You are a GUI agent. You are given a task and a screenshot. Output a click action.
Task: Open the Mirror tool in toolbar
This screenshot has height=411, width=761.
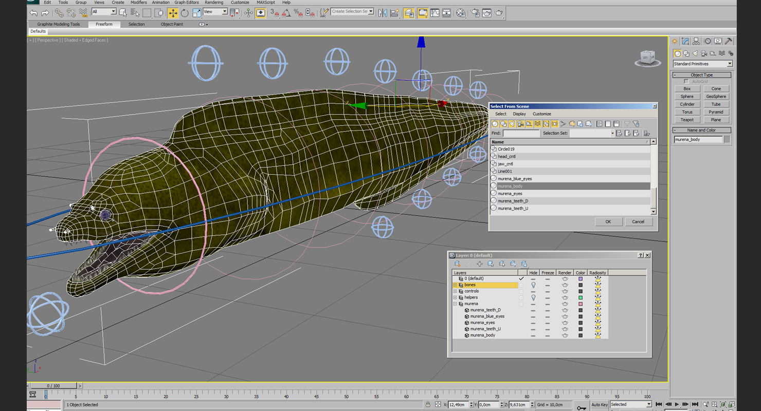pyautogui.click(x=383, y=13)
